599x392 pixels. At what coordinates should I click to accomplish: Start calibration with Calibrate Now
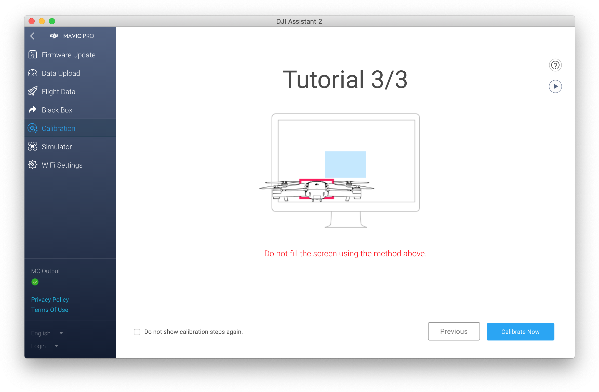(520, 332)
